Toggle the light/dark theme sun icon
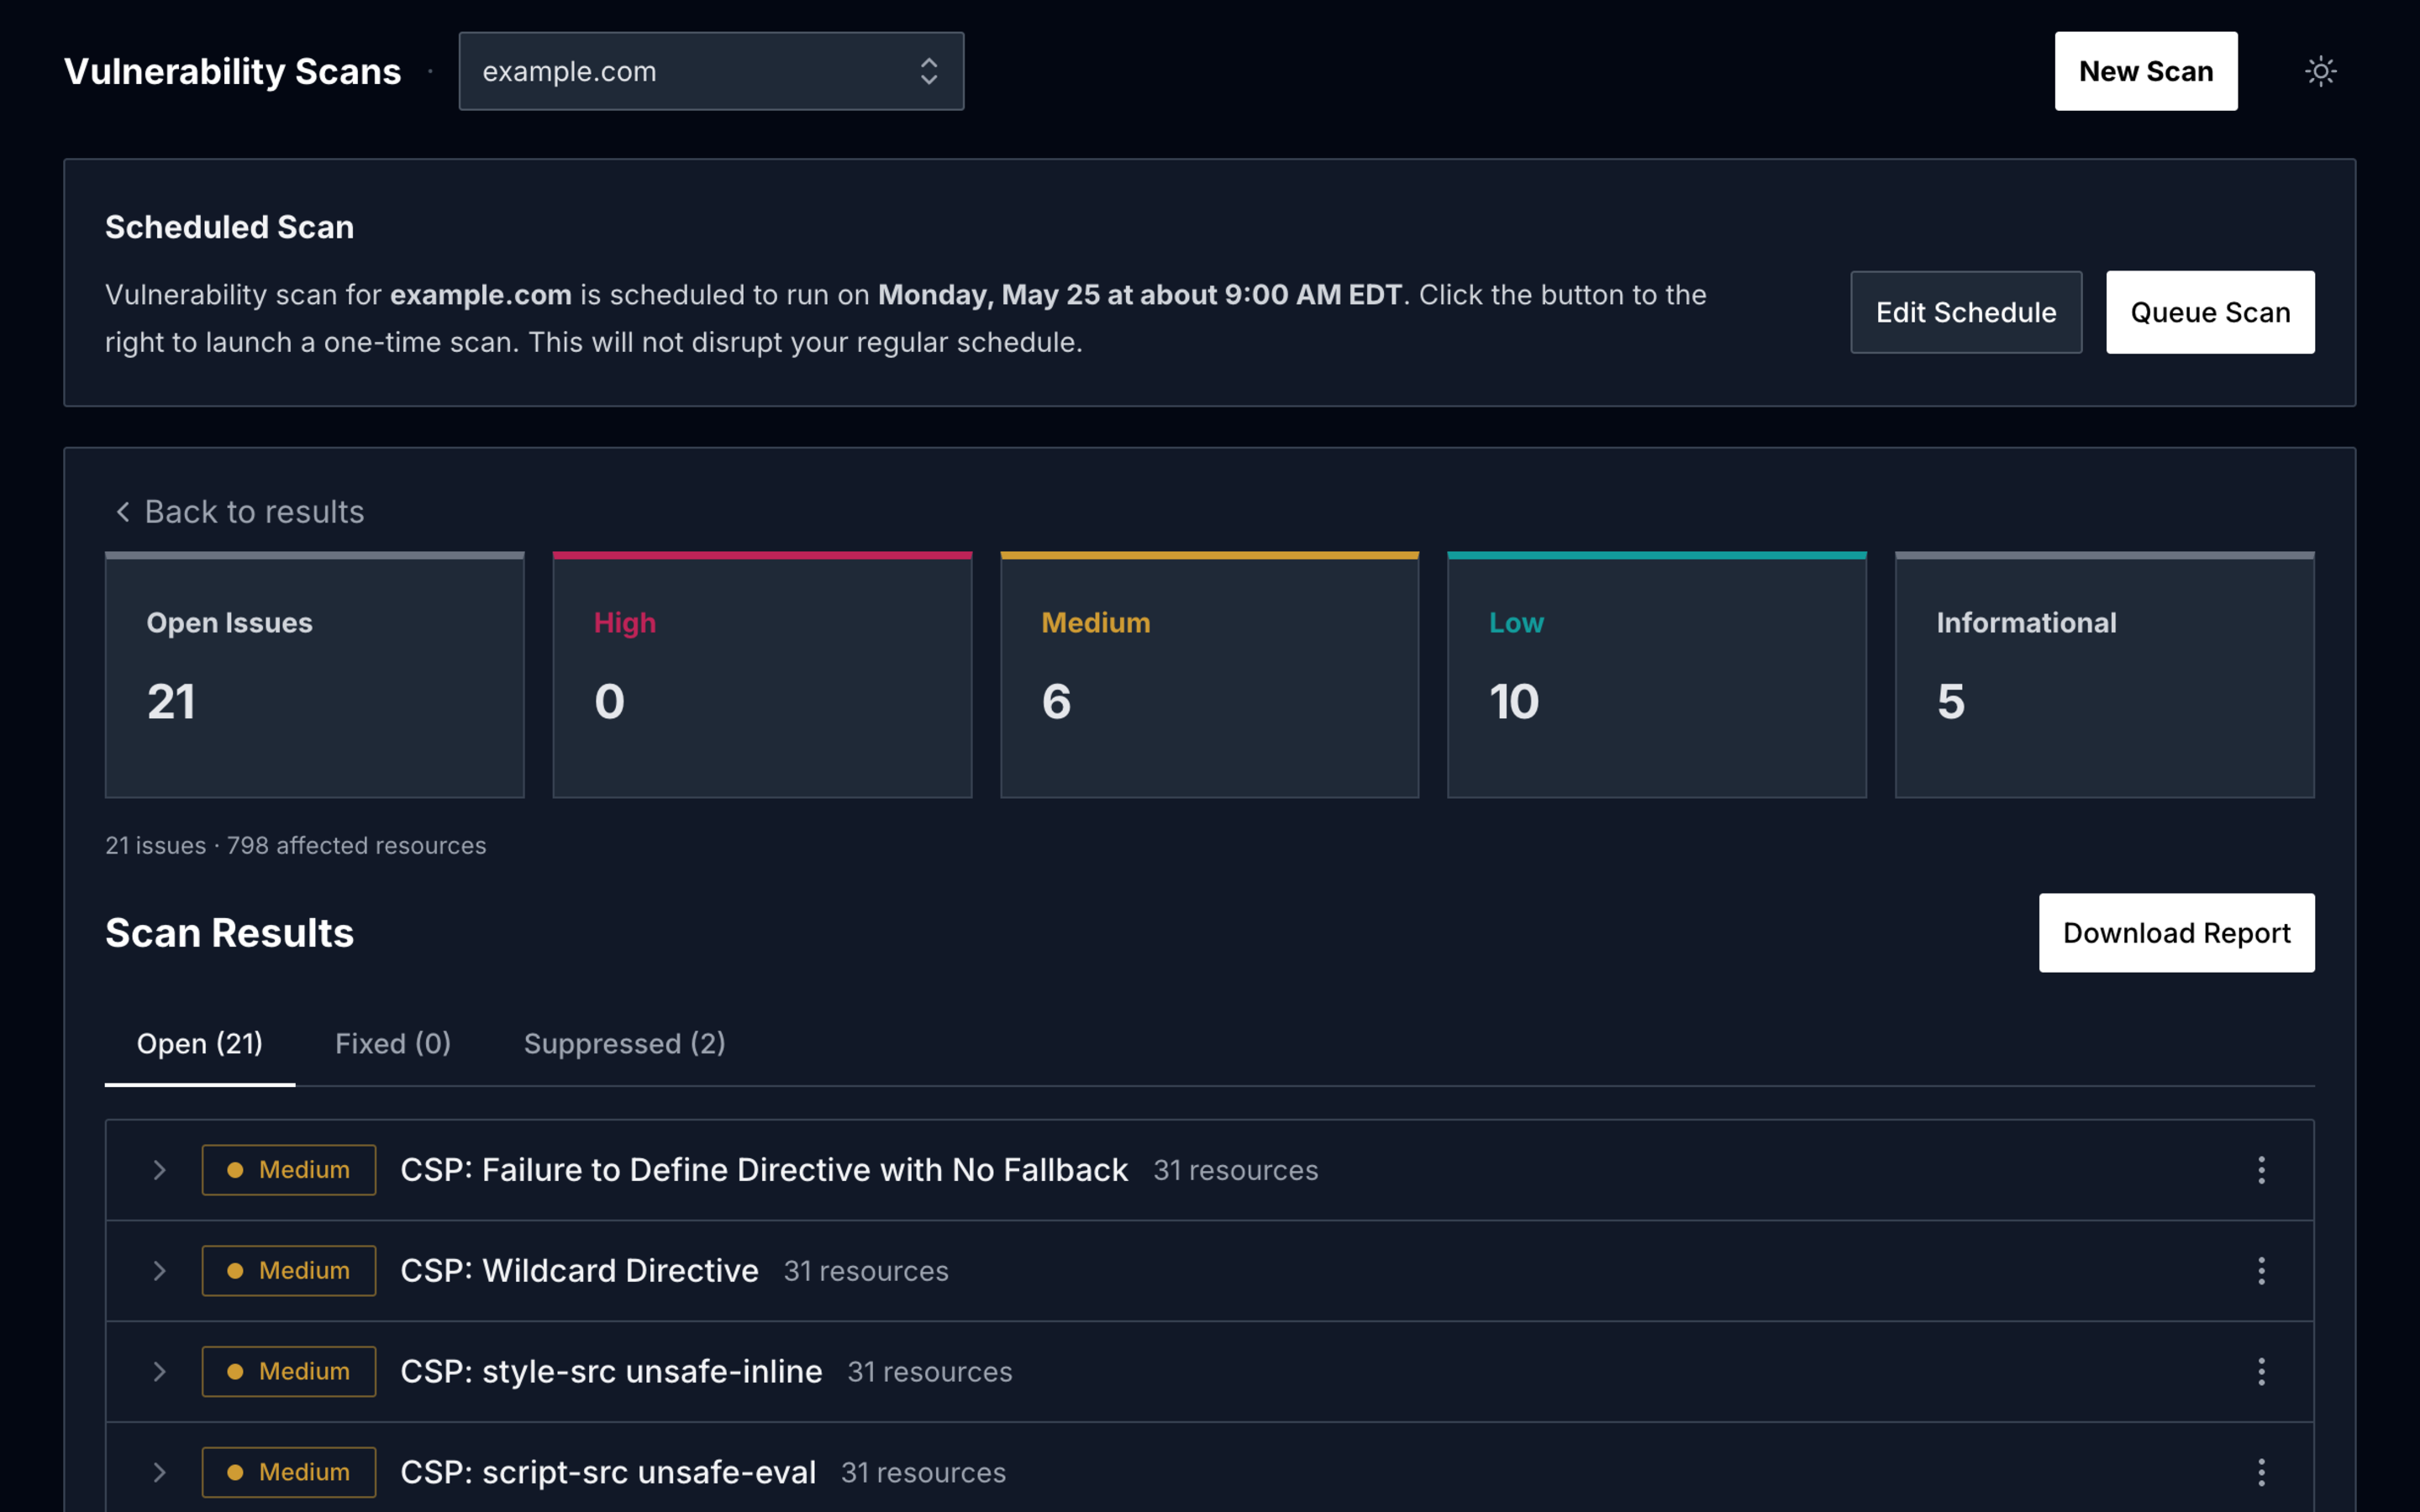The height and width of the screenshot is (1512, 2420). pyautogui.click(x=2320, y=71)
